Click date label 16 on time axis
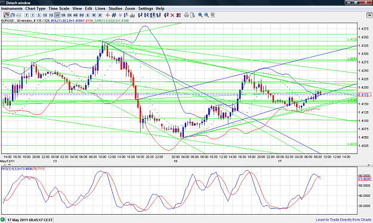The height and width of the screenshot is (223, 373). click(175, 161)
